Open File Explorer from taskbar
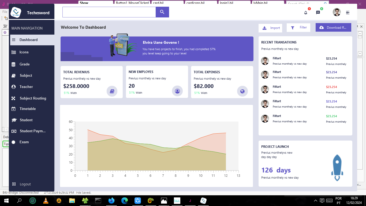Screen dimensions: 366x206 [72, 201]
